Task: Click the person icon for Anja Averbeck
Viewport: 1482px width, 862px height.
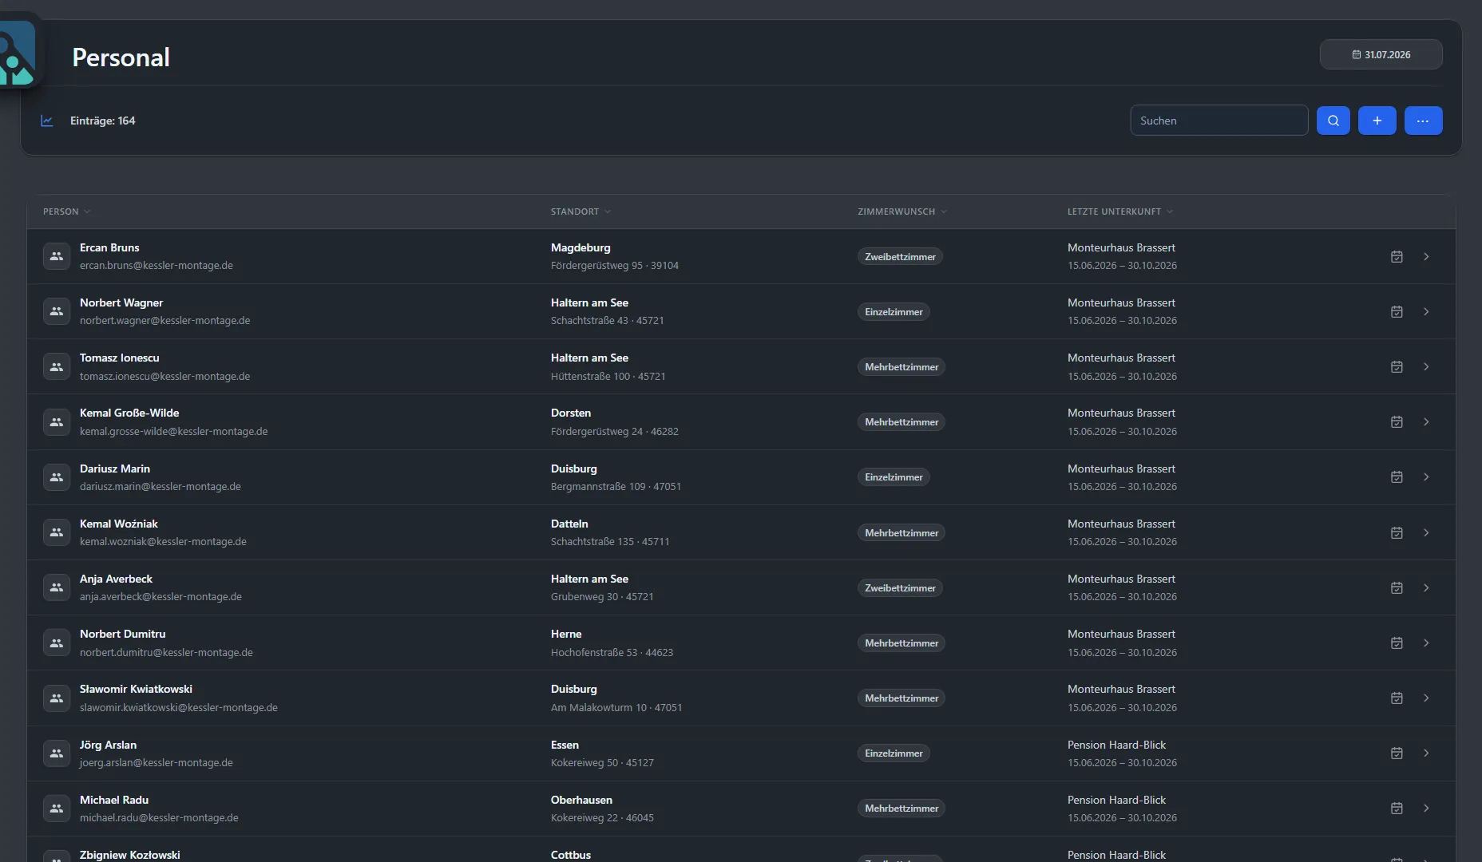Action: pos(57,587)
